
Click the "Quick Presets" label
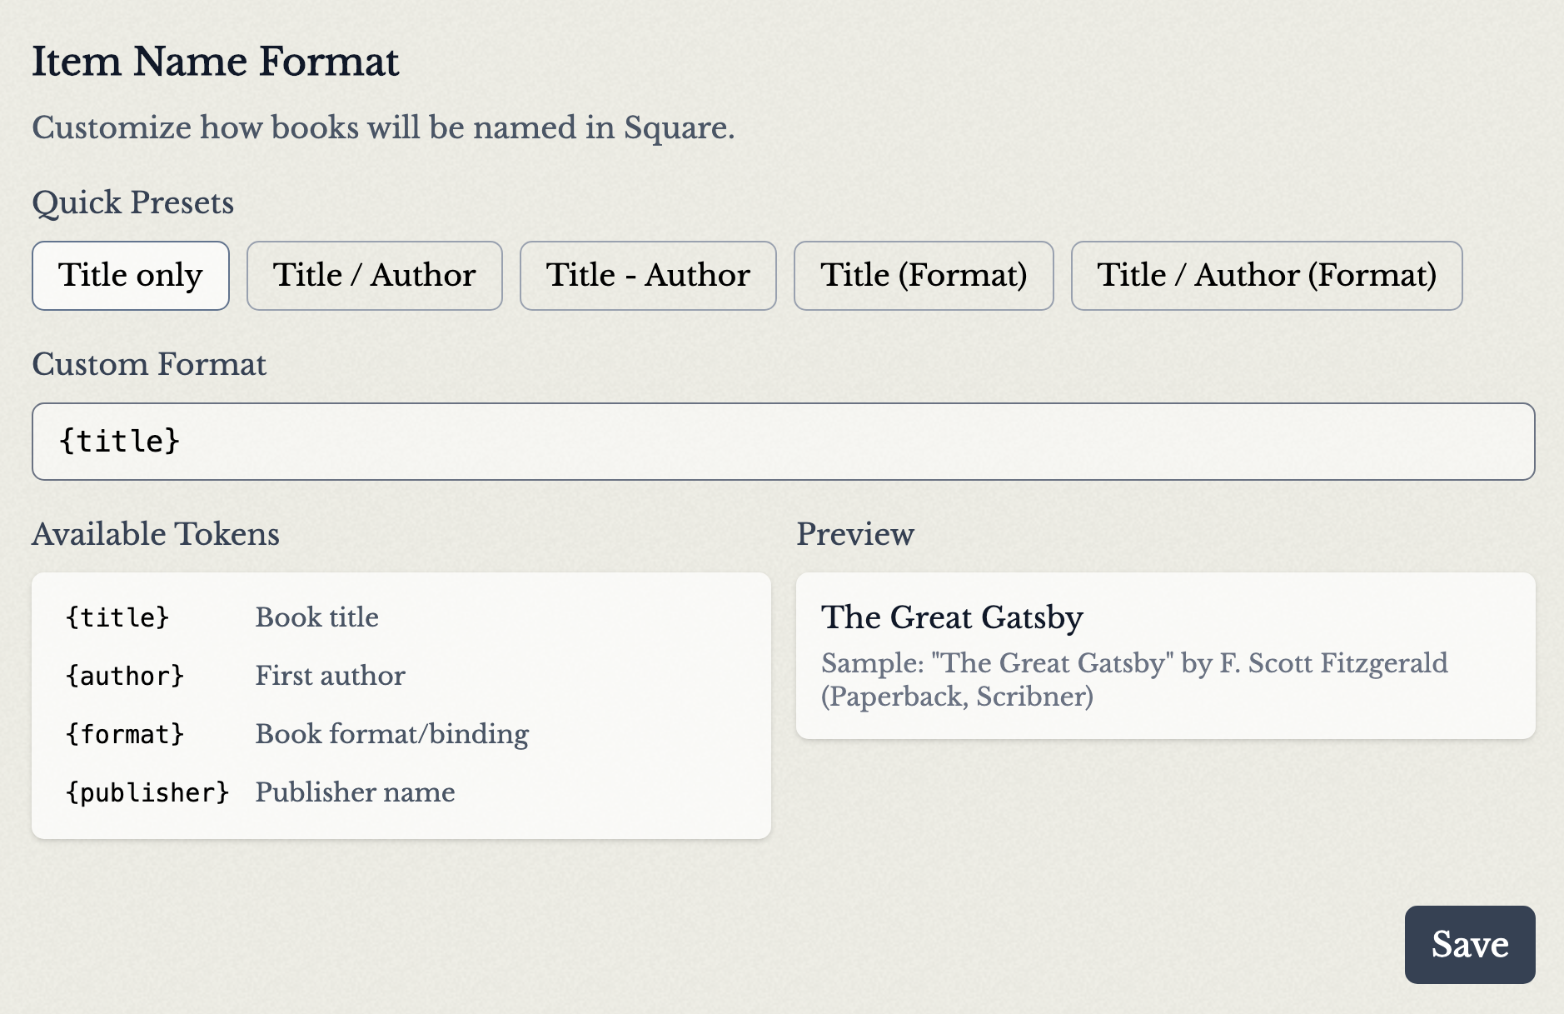[132, 202]
